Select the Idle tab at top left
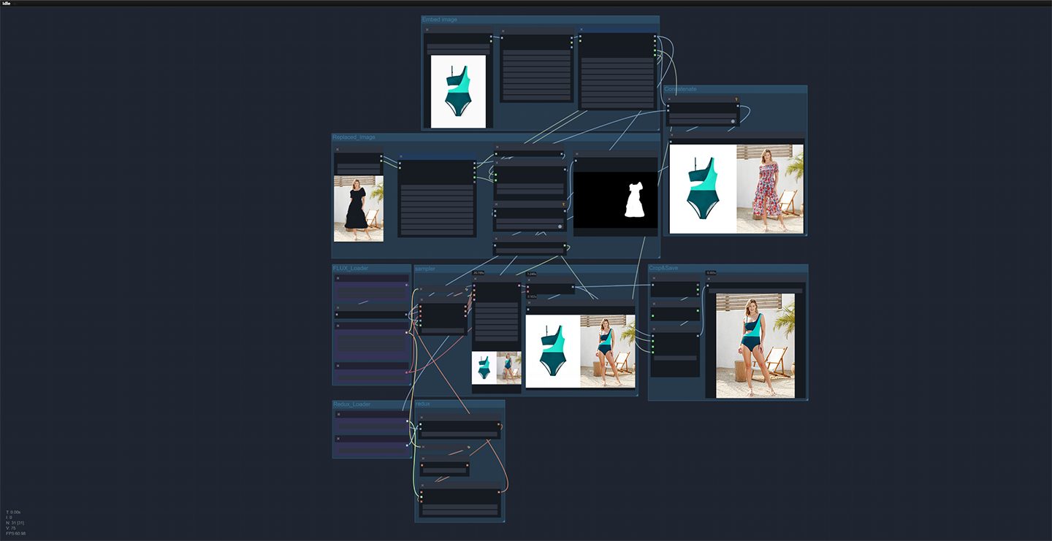1052x541 pixels. pos(7,4)
